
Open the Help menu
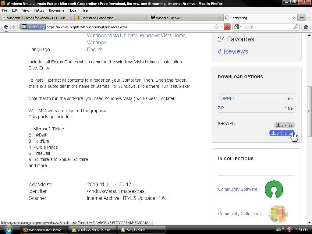(x=84, y=10)
